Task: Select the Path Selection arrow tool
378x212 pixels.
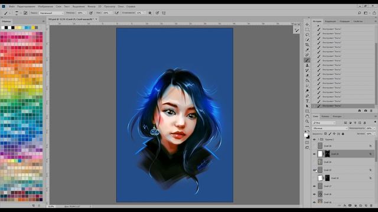Action: click(x=307, y=106)
